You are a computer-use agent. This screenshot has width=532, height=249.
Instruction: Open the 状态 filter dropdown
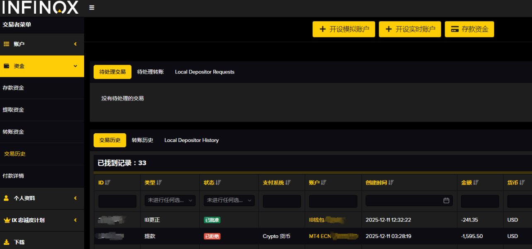tap(229, 200)
